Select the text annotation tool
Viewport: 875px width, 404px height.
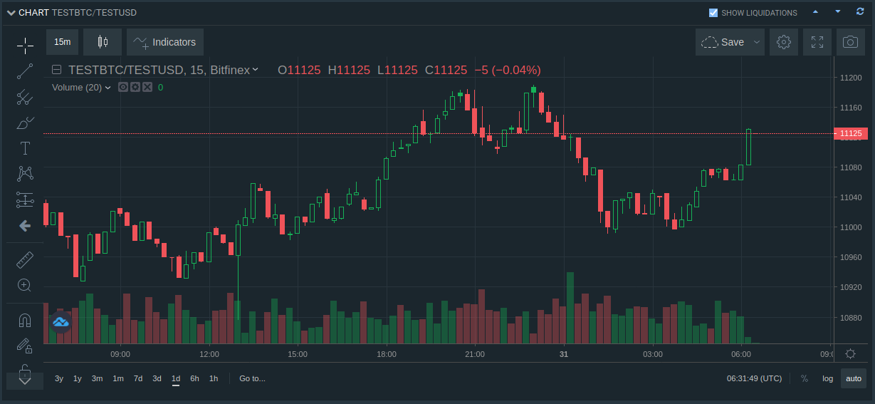(25, 148)
